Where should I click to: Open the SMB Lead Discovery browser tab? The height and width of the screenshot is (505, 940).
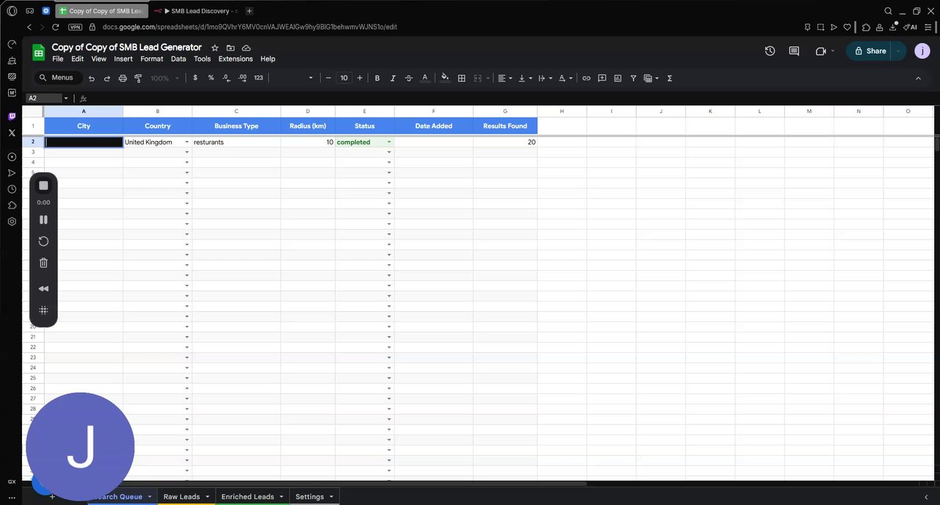click(195, 11)
